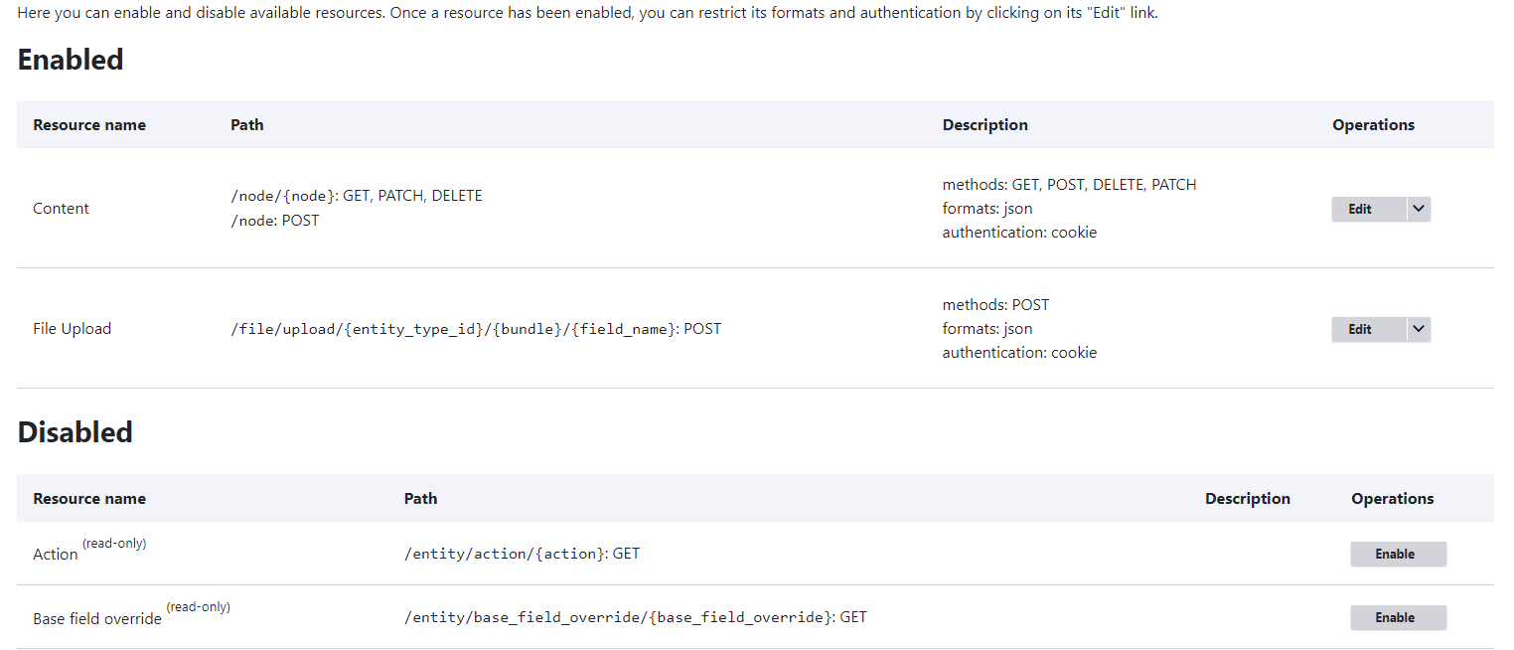The height and width of the screenshot is (650, 1514).
Task: Click the Content resource name cell
Action: pyautogui.click(x=62, y=209)
